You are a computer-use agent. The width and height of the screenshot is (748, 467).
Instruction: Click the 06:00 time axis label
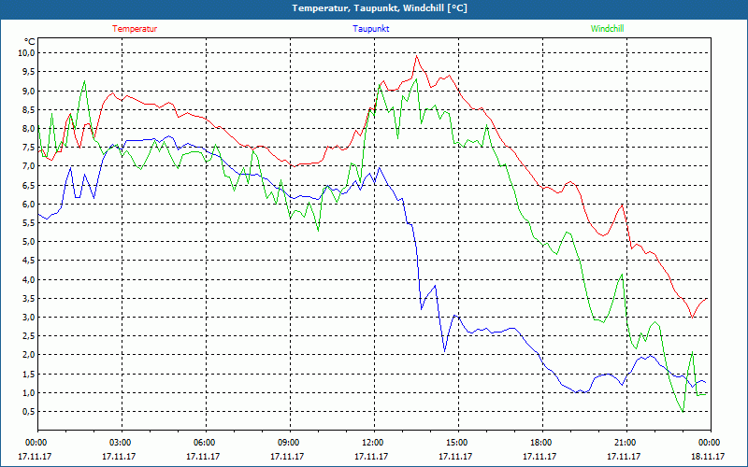tap(205, 443)
